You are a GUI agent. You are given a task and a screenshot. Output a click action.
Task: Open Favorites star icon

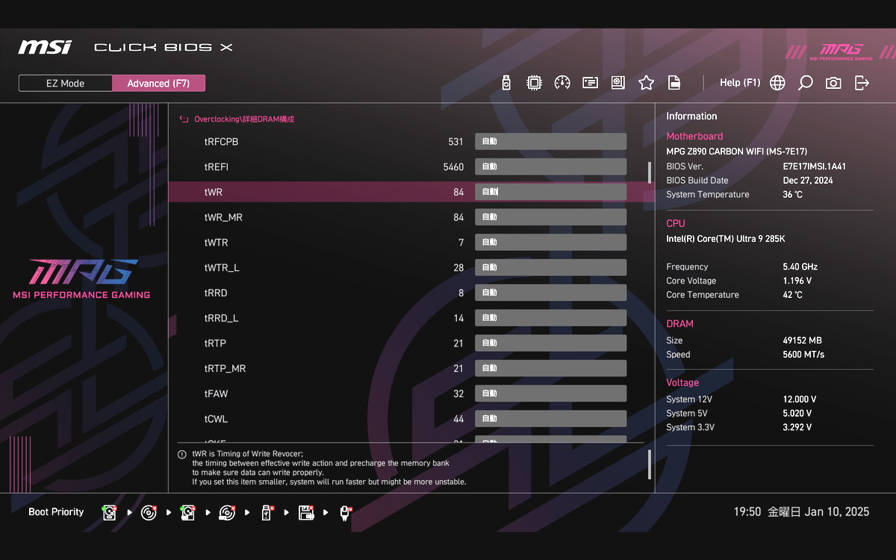646,83
